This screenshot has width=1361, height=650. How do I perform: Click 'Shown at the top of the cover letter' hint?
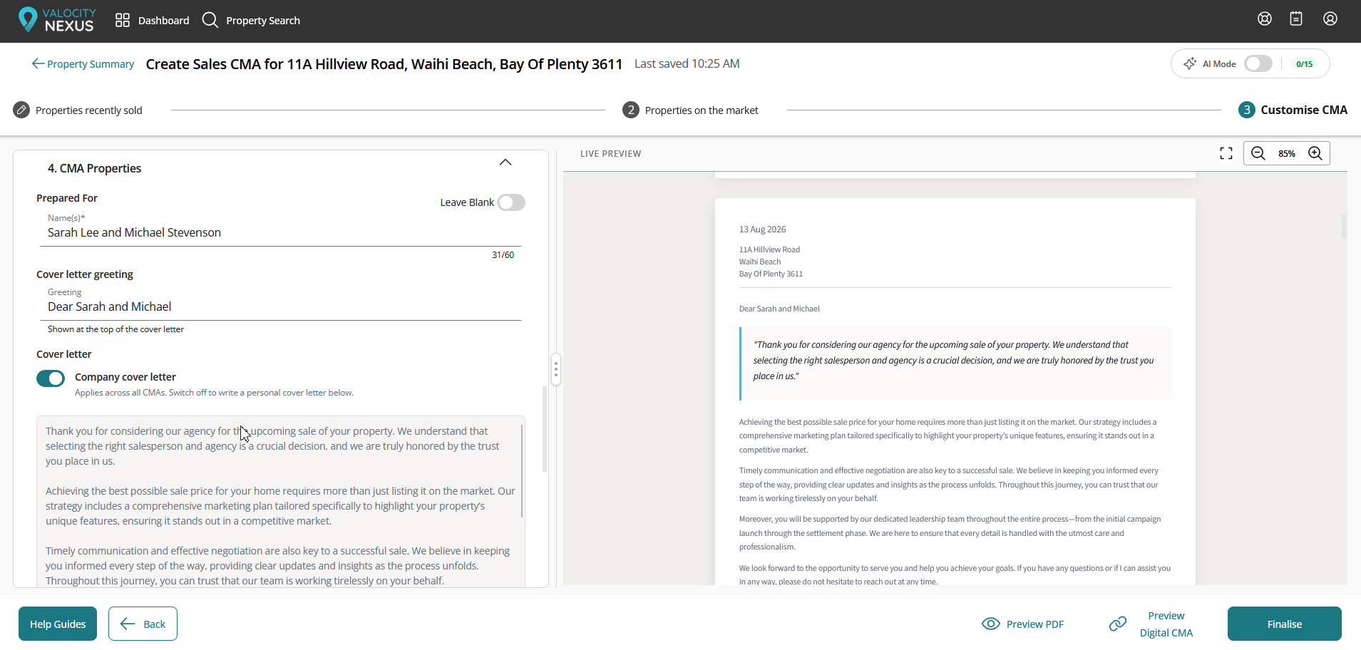coord(115,329)
